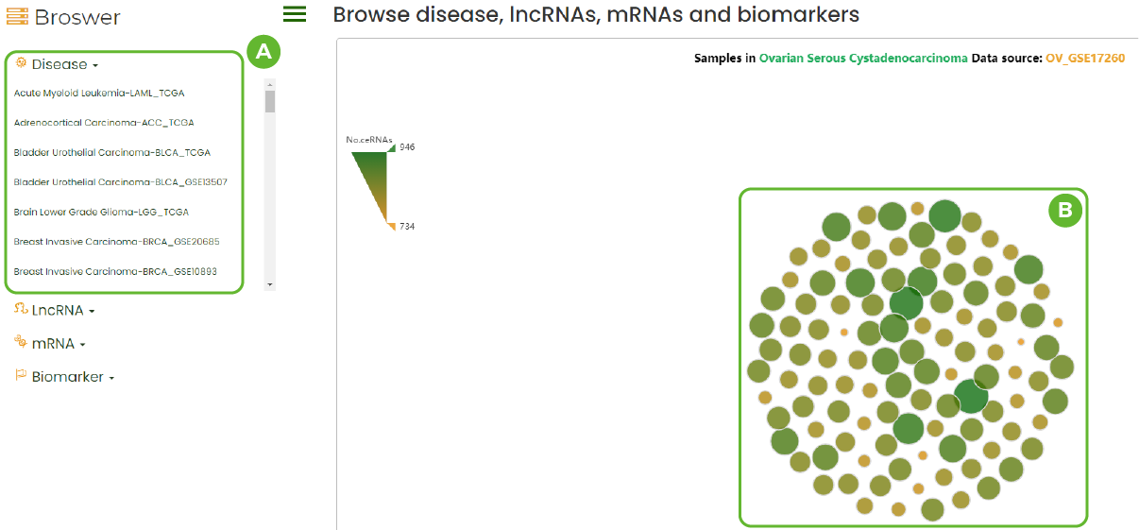Screen dimensions: 1139x530
Task: Expand the LncRNA dropdown
Action: pyautogui.click(x=62, y=311)
